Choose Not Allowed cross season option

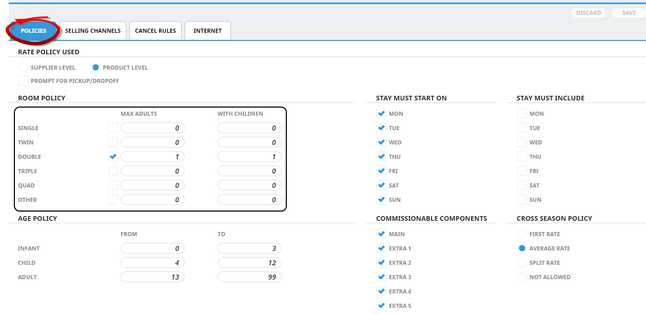(522, 277)
